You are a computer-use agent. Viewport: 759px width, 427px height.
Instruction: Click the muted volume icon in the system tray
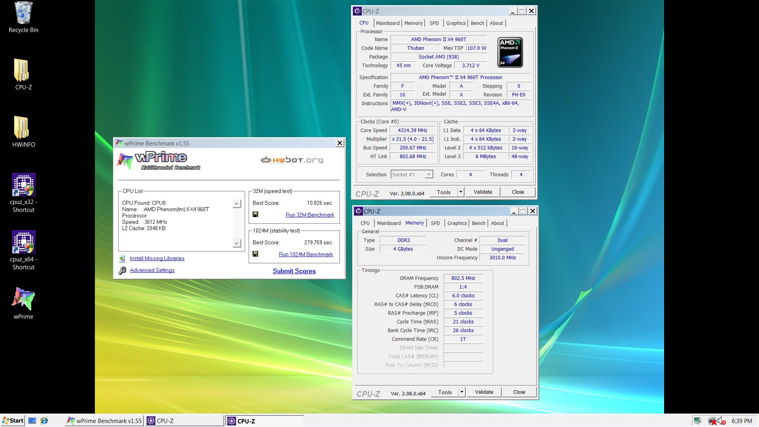721,421
